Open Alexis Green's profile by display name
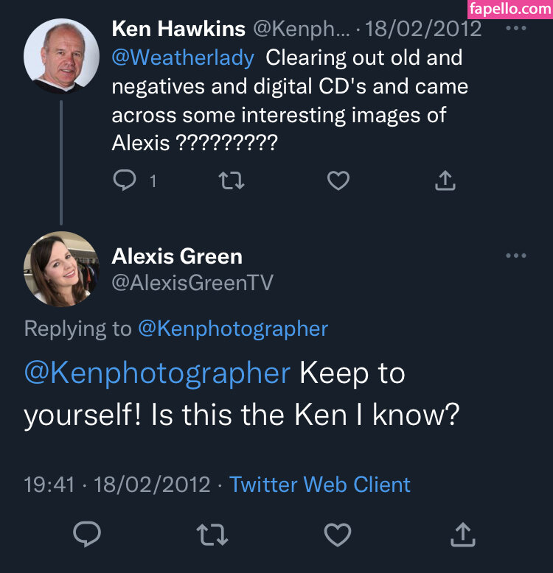 click(177, 256)
